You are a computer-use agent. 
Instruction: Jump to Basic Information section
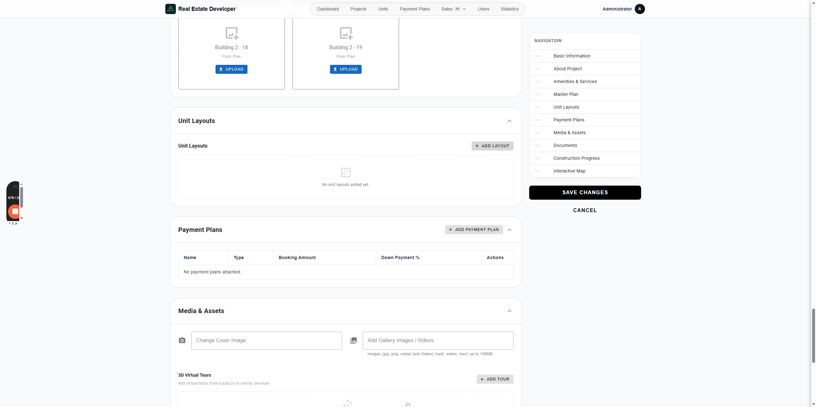[585, 56]
